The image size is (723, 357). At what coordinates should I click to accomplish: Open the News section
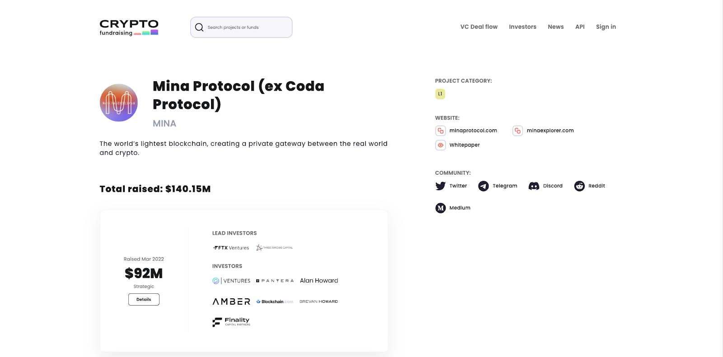pyautogui.click(x=555, y=27)
